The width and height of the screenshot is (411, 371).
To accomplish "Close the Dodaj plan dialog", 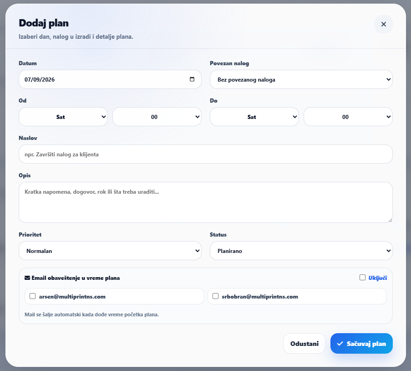I will tap(384, 24).
